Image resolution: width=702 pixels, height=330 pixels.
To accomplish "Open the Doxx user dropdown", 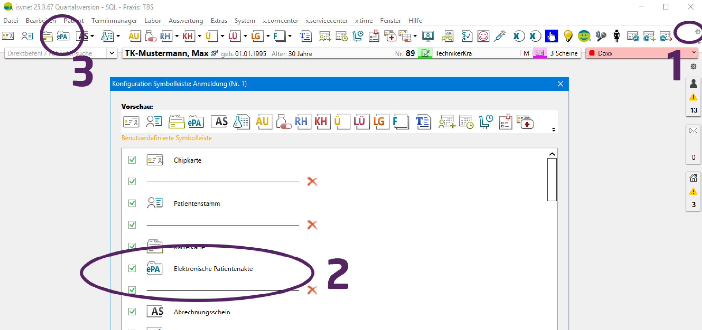I will click(694, 53).
